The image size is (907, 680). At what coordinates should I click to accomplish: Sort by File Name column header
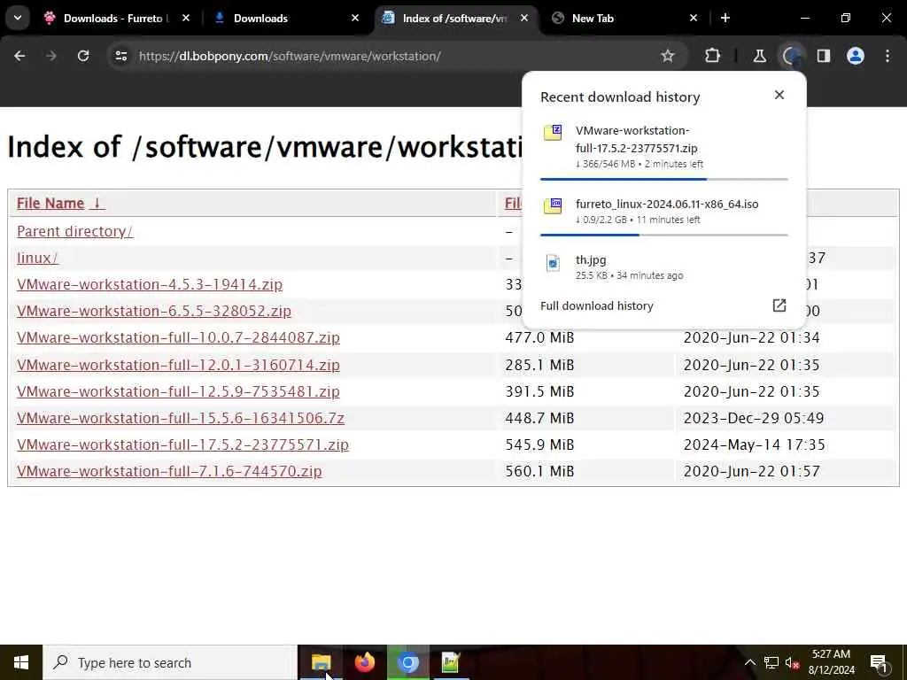tap(59, 204)
